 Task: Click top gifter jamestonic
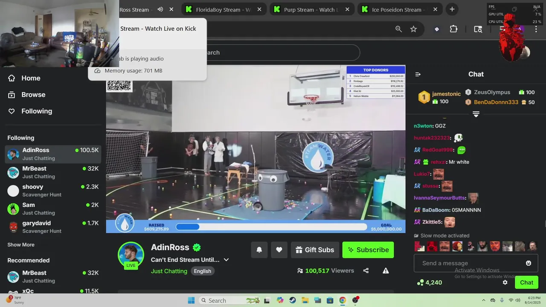click(446, 94)
